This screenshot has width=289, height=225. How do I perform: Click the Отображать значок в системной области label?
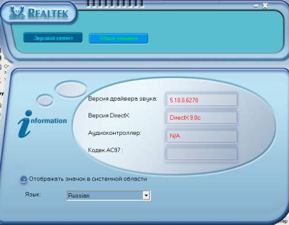[88, 179]
